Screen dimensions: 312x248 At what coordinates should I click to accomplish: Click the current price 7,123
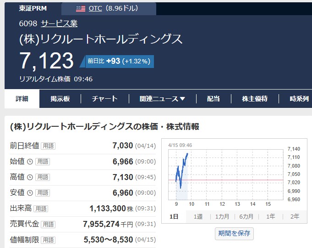coord(47,61)
